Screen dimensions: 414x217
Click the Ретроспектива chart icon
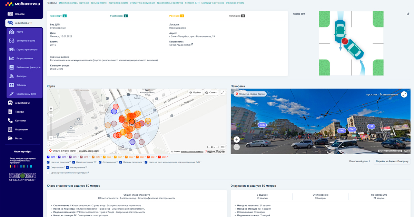[11, 58]
